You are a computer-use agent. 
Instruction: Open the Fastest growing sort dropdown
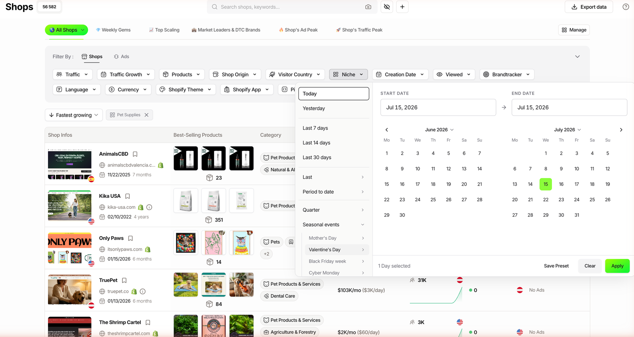tap(74, 115)
